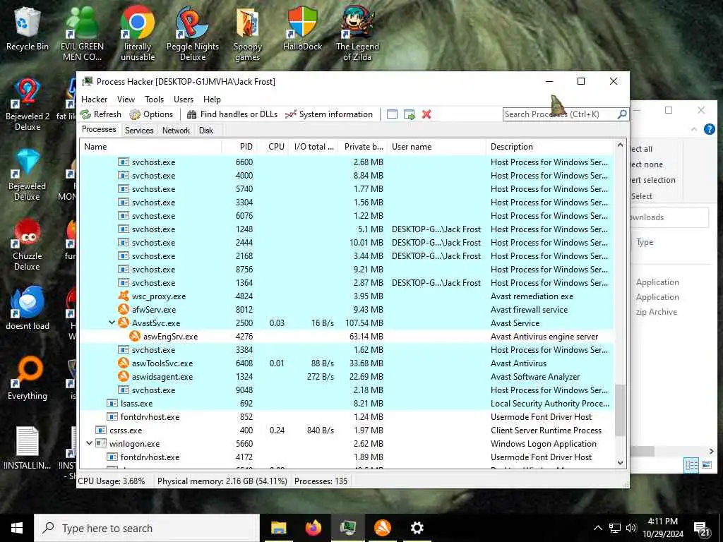Select aswEngSrv.exe process icon
723x542 pixels.
(135, 337)
